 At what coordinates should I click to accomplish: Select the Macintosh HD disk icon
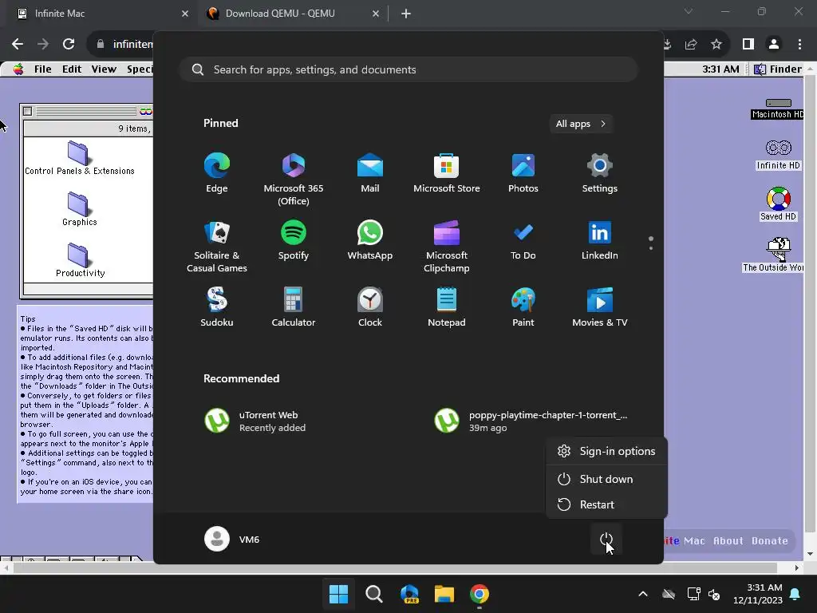[x=778, y=109]
